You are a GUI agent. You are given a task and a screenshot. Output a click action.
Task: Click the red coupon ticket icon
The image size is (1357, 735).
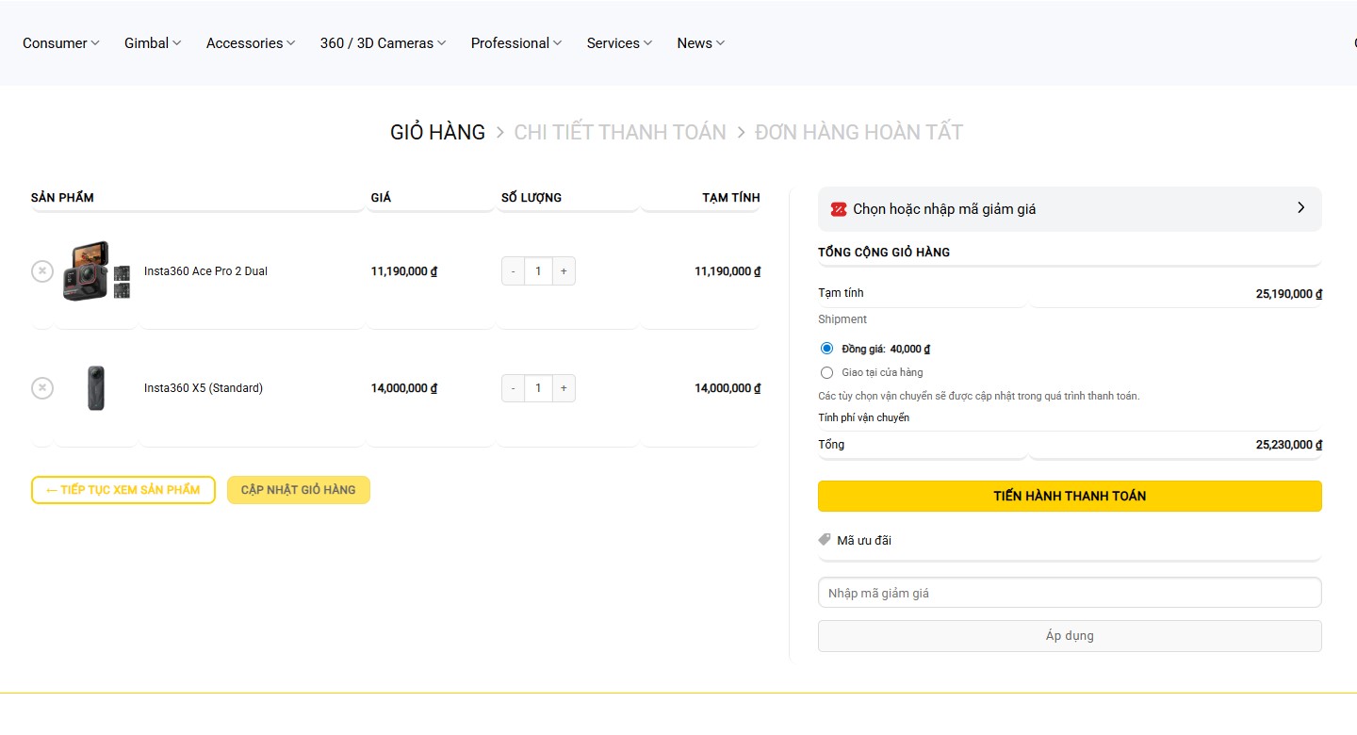[838, 209]
